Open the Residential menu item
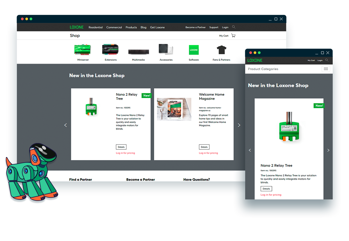 point(95,27)
